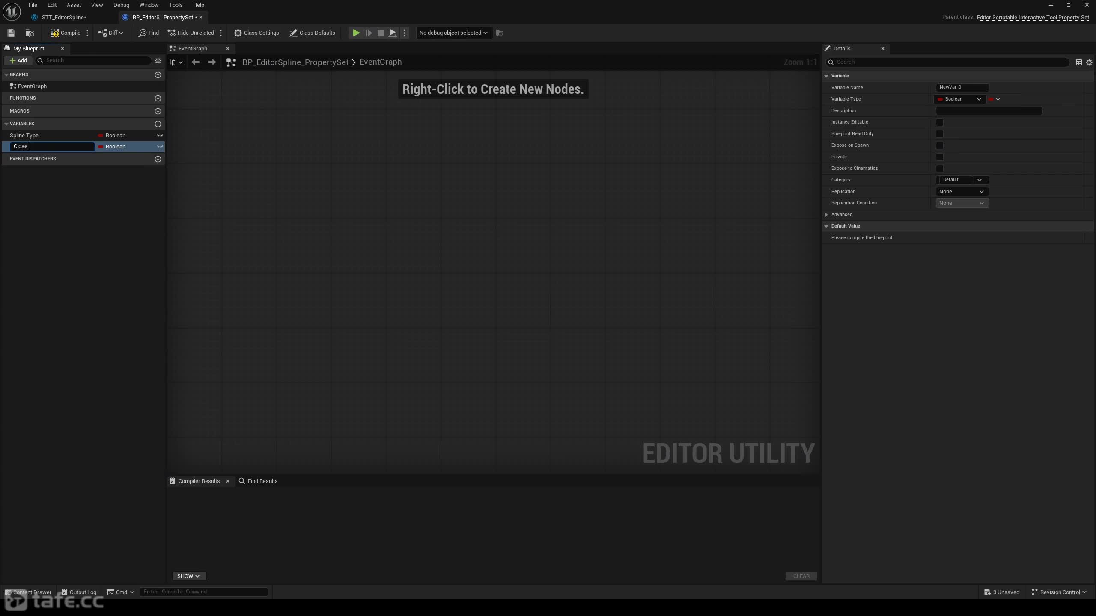The image size is (1096, 616).
Task: Switch to the STT_EditorSpline tab
Action: (64, 18)
